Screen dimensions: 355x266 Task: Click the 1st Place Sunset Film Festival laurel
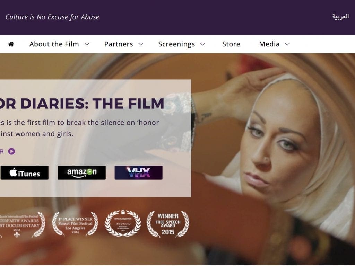[75, 224]
